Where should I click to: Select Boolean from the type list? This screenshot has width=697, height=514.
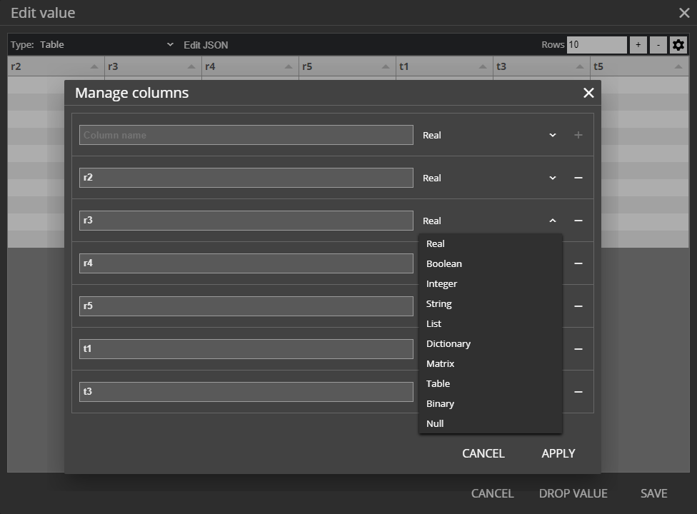(x=444, y=263)
